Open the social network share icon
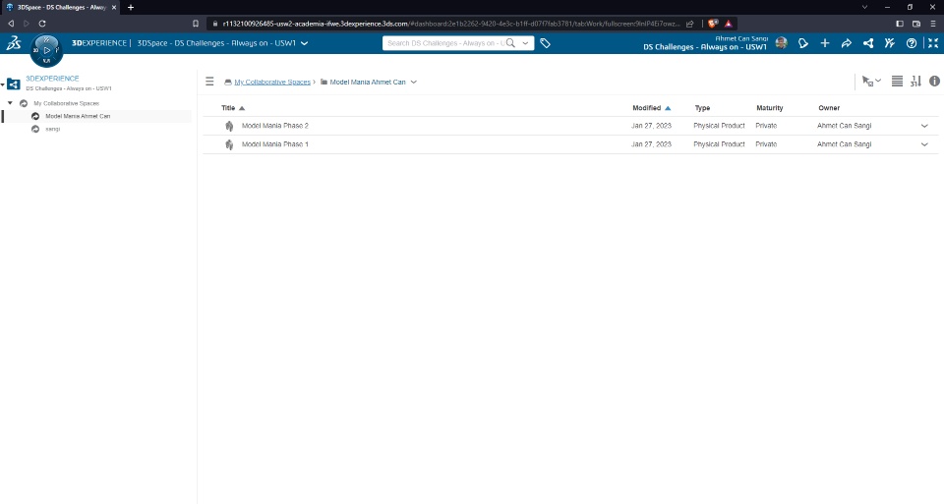 (x=868, y=43)
